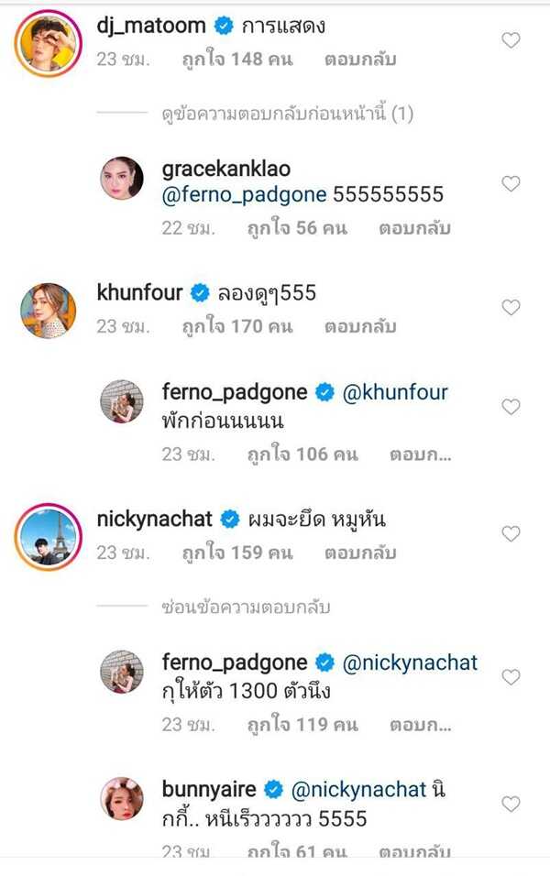Open khunfour's profile avatar

click(x=48, y=309)
